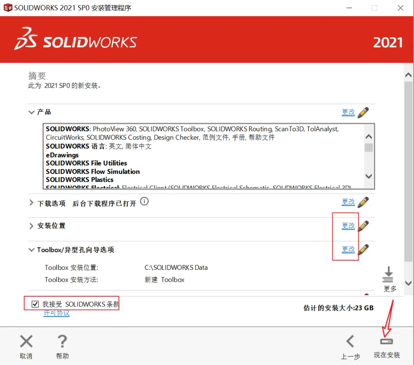Select SOLIDWORKS Flow Simulation entry
The height and width of the screenshot is (365, 414).
tap(93, 172)
